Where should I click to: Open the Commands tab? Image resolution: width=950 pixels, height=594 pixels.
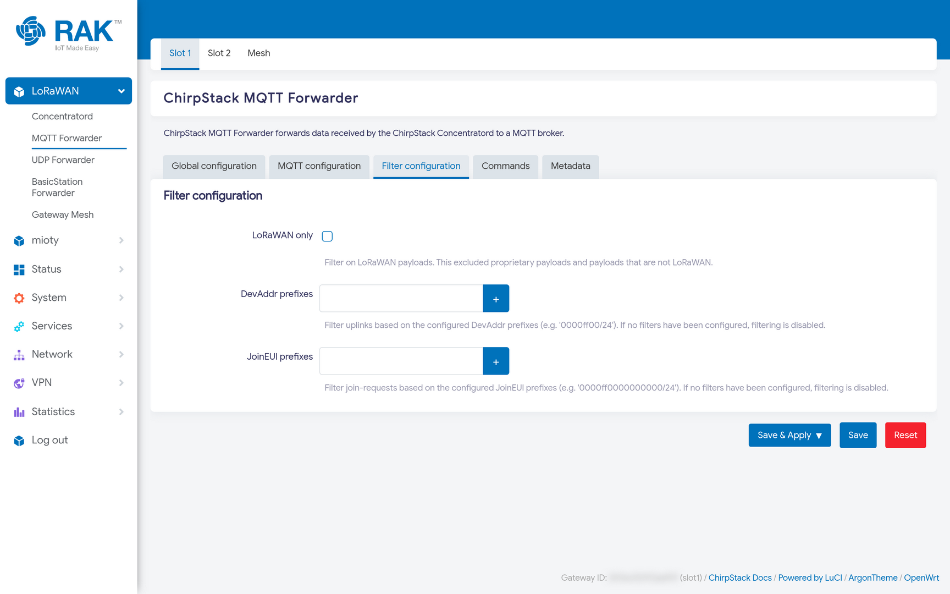(x=505, y=166)
